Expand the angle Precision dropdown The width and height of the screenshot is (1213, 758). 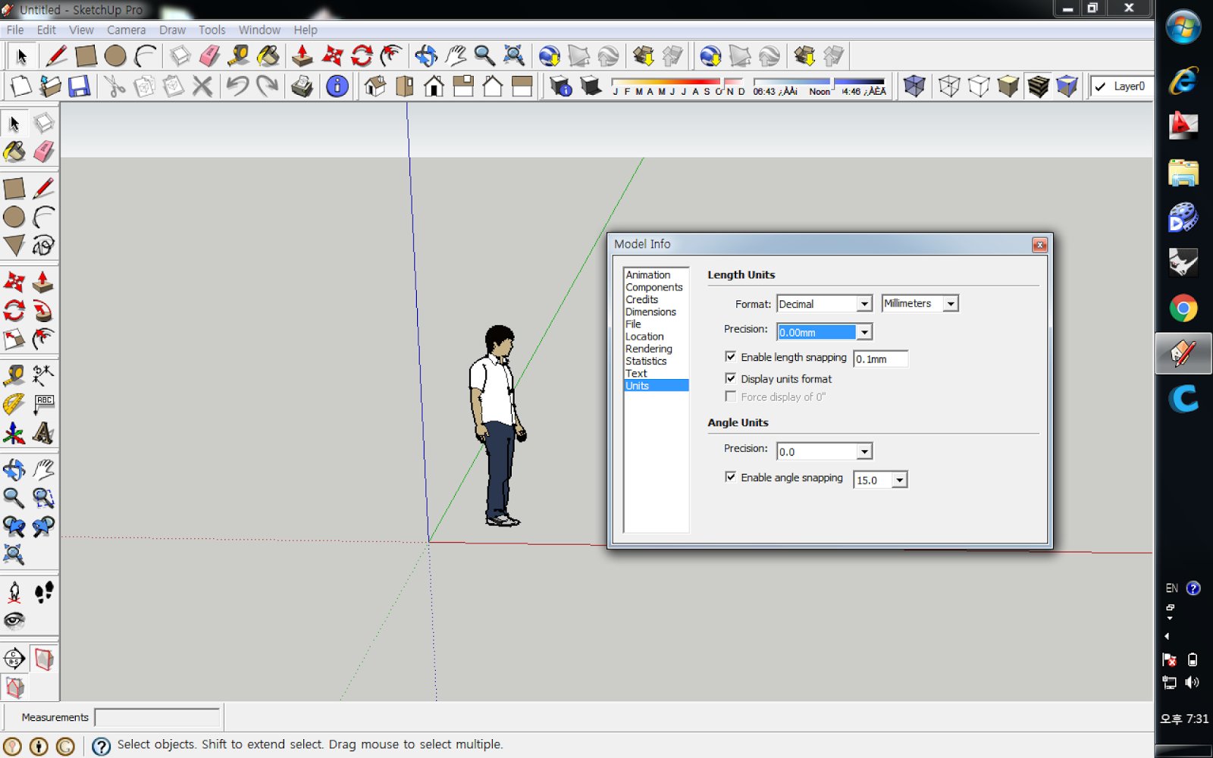pos(864,451)
